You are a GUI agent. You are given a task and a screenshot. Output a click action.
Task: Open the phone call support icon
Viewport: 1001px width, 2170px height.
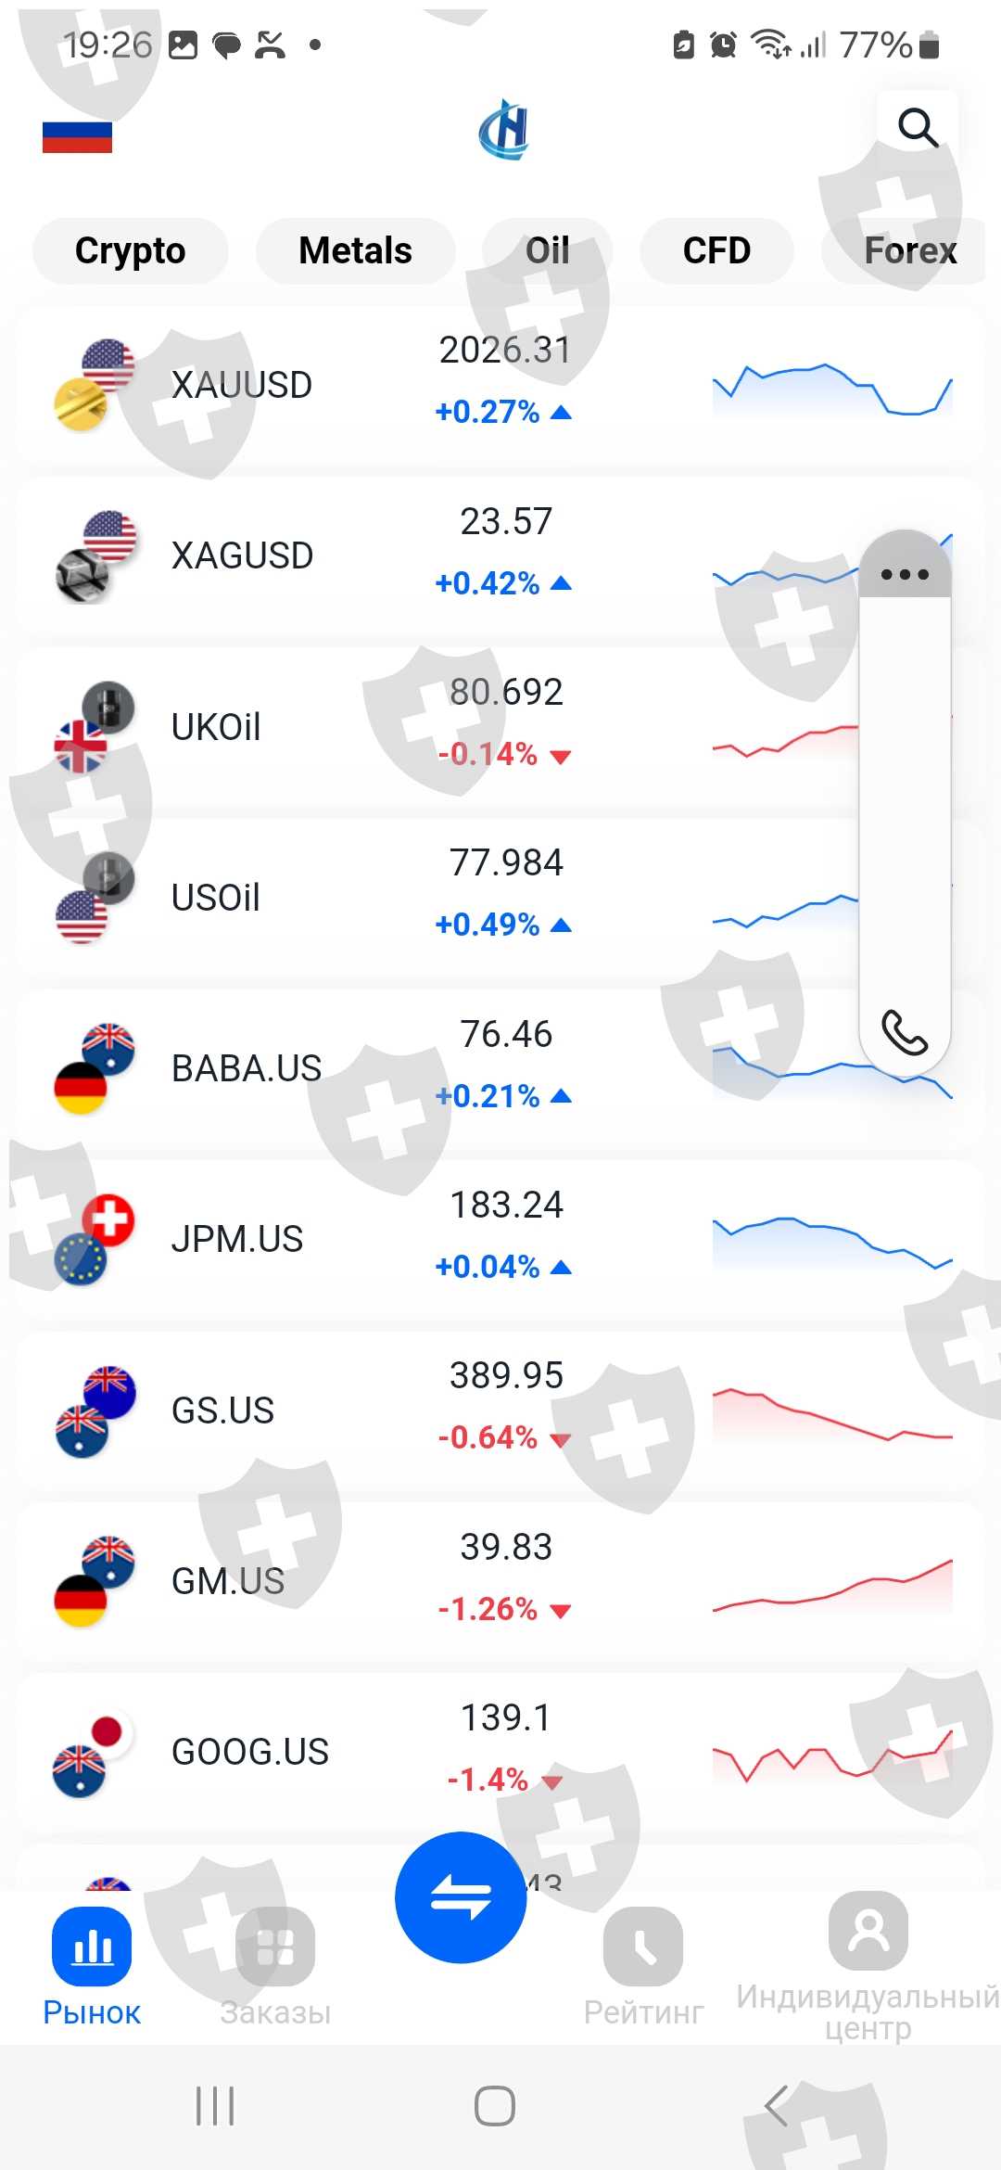[905, 1032]
